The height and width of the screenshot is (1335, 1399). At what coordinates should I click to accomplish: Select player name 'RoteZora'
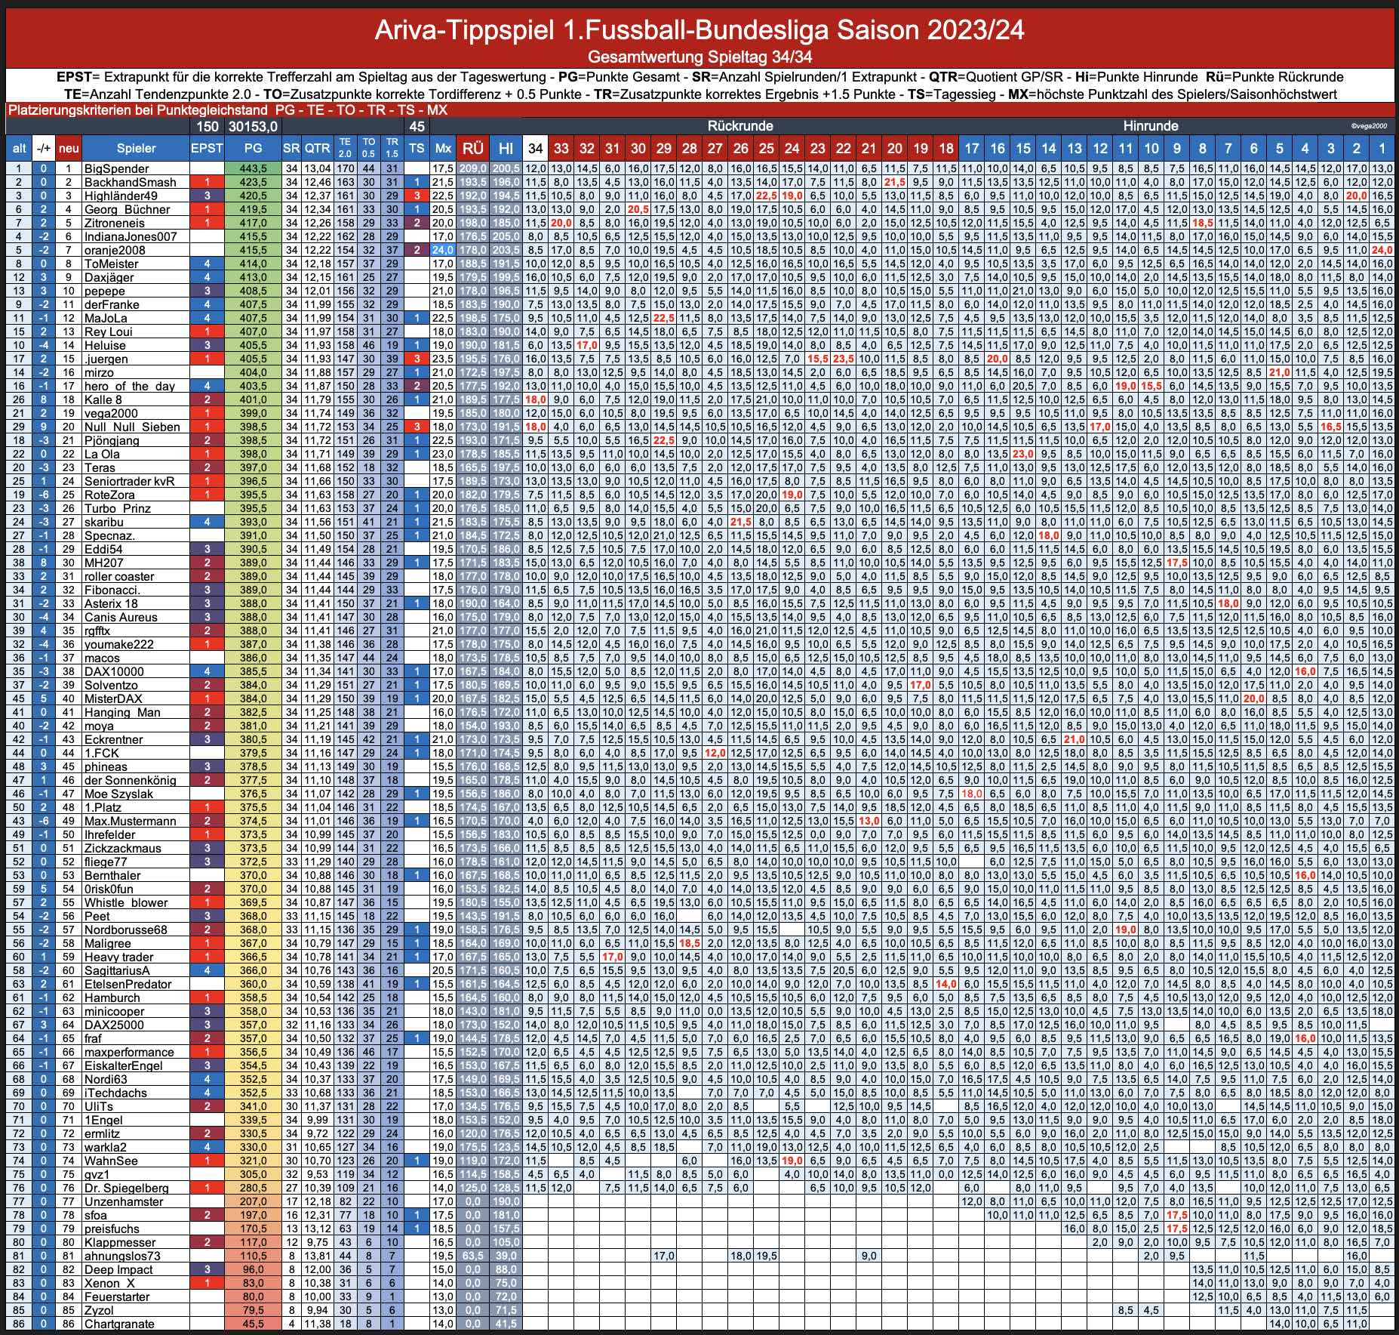(x=109, y=495)
